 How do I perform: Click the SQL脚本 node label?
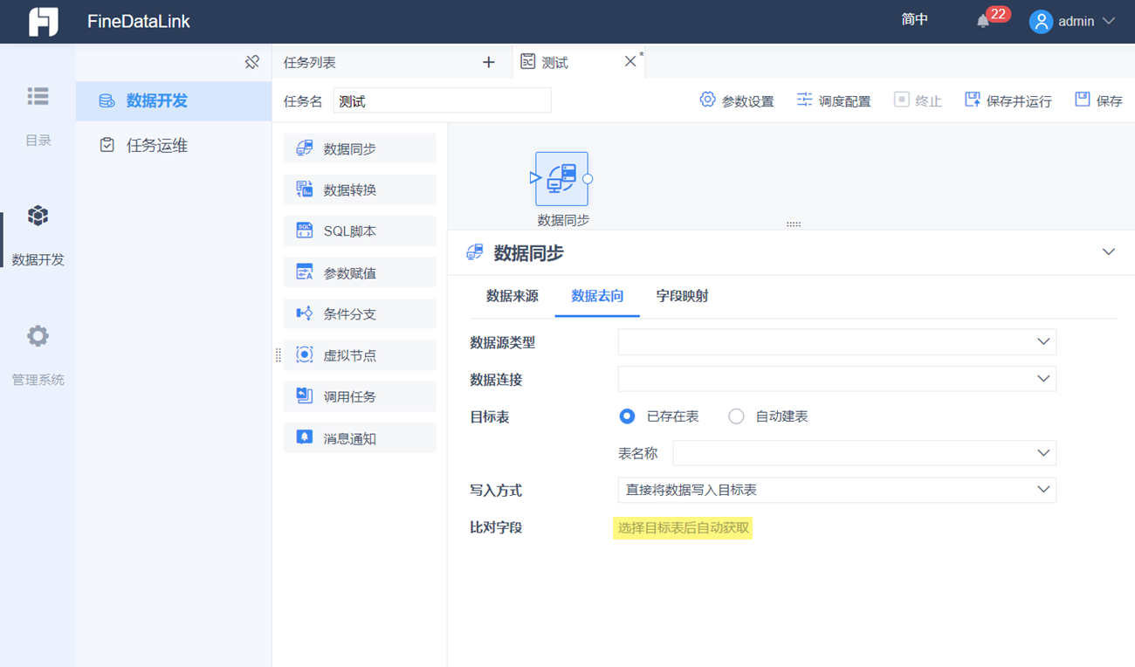(x=350, y=231)
